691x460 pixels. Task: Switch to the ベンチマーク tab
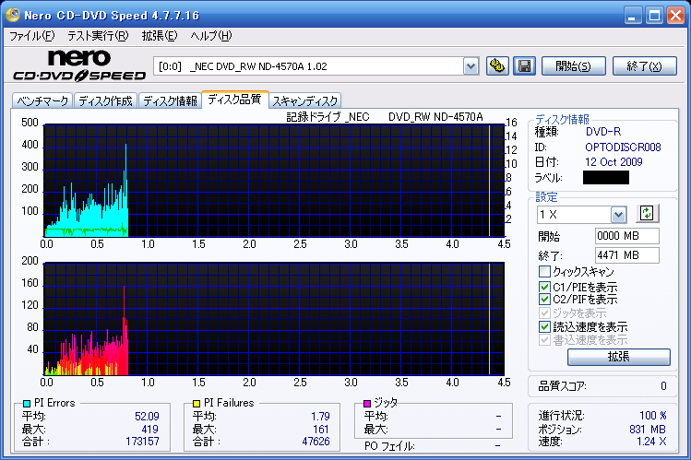point(42,100)
